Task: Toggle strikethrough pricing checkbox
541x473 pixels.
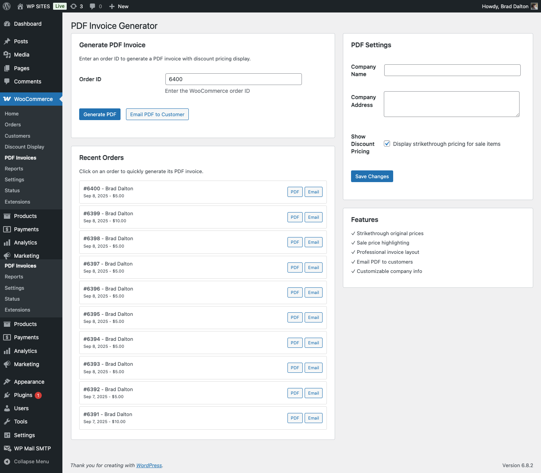Action: [387, 144]
